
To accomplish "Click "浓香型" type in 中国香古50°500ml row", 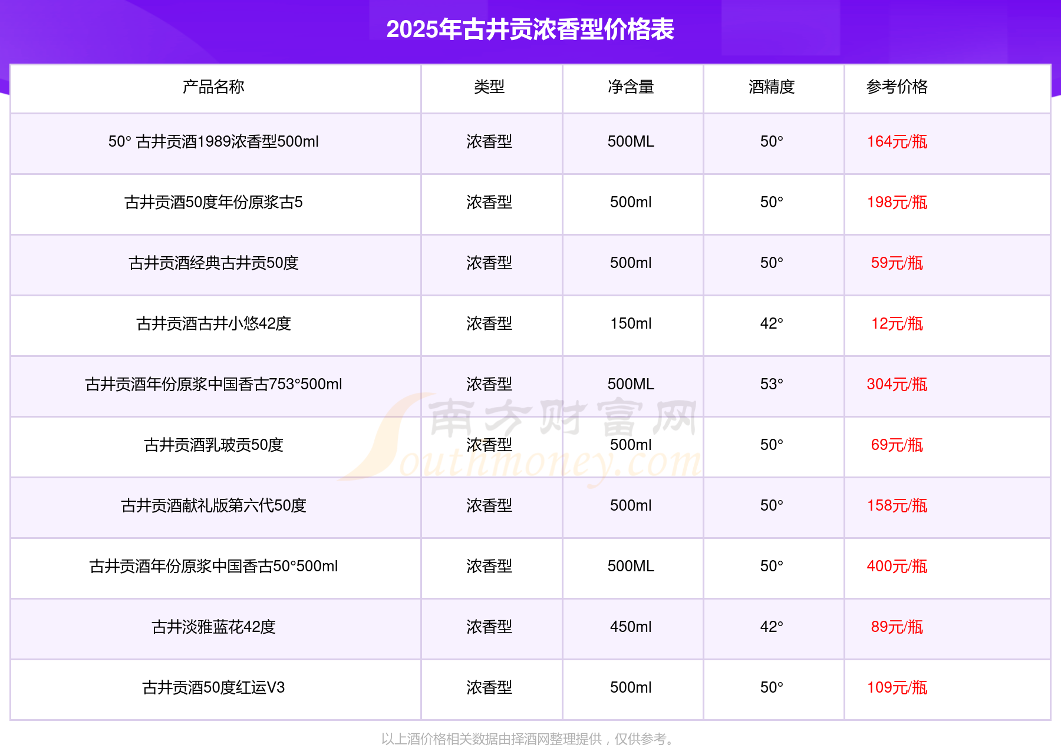I will (x=489, y=567).
